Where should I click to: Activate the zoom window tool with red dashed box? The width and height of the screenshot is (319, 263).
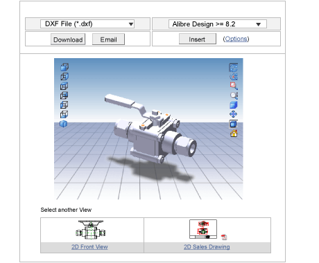(234, 86)
